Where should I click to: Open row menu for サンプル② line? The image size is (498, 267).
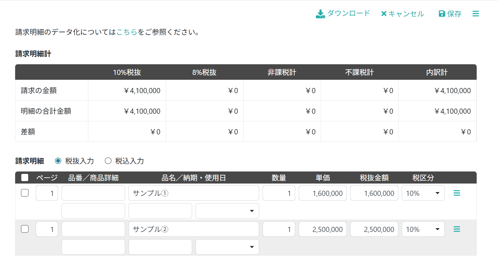(x=457, y=229)
